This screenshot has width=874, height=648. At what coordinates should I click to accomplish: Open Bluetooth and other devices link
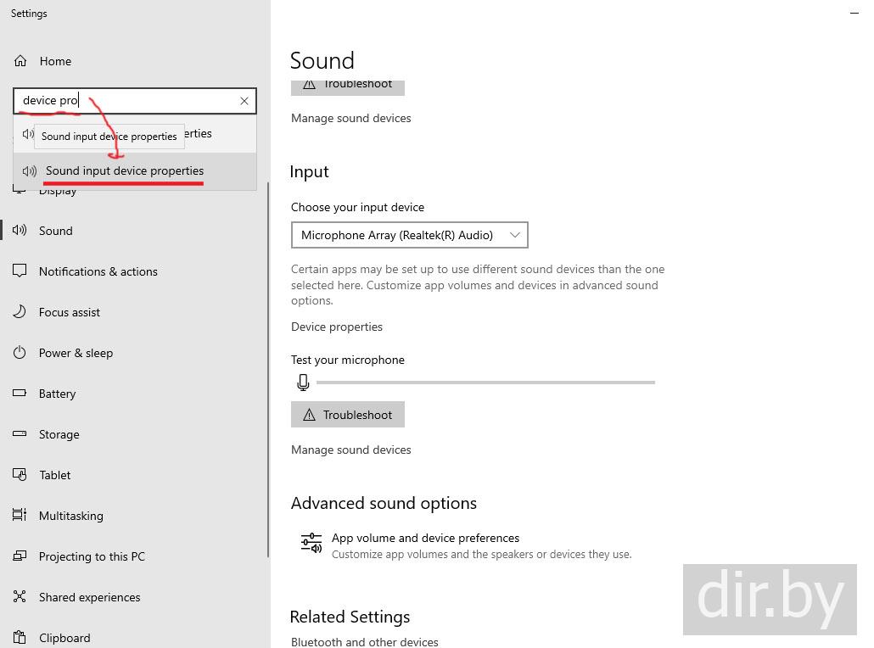click(365, 641)
